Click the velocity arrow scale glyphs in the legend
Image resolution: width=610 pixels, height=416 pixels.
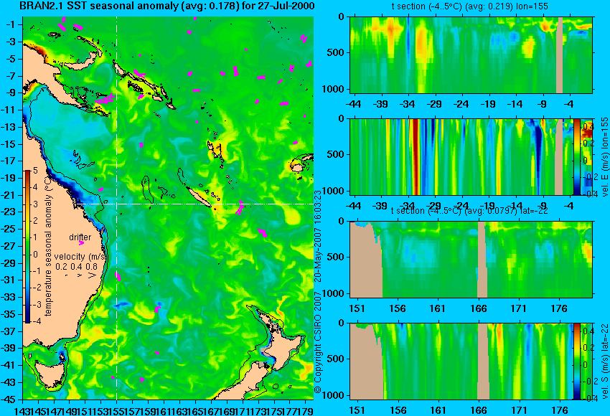point(80,275)
